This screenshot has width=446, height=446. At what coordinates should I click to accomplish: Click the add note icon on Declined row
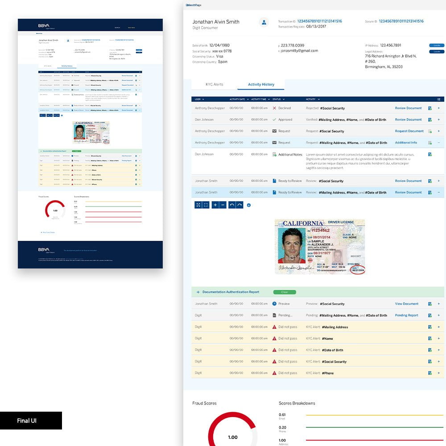(x=430, y=108)
